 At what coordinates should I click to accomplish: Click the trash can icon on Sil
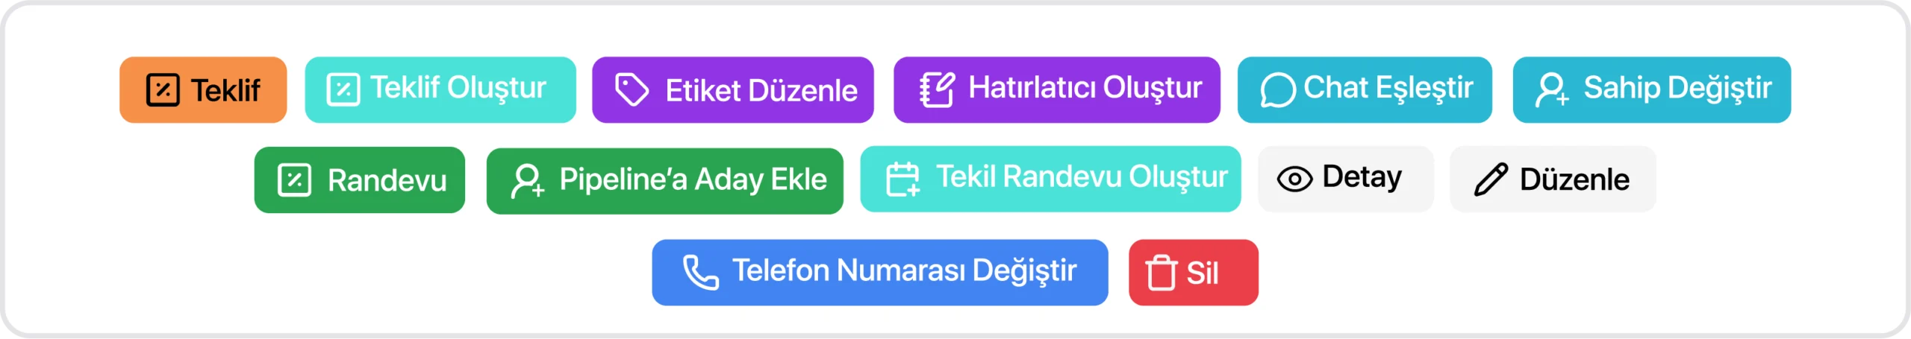(1161, 273)
